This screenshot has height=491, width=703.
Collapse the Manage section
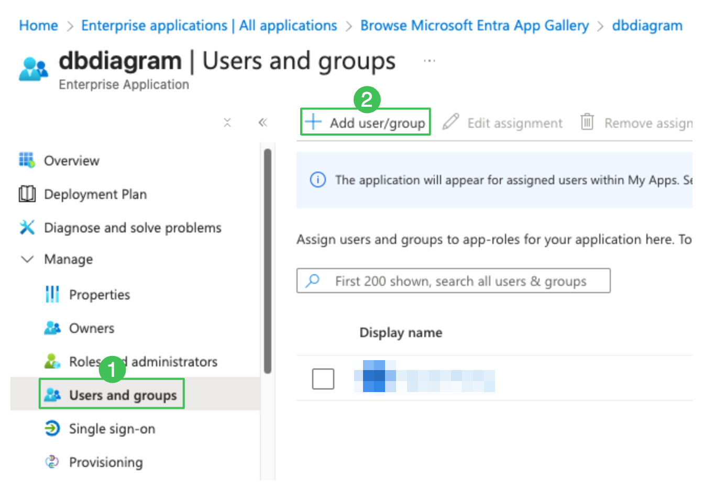(27, 259)
